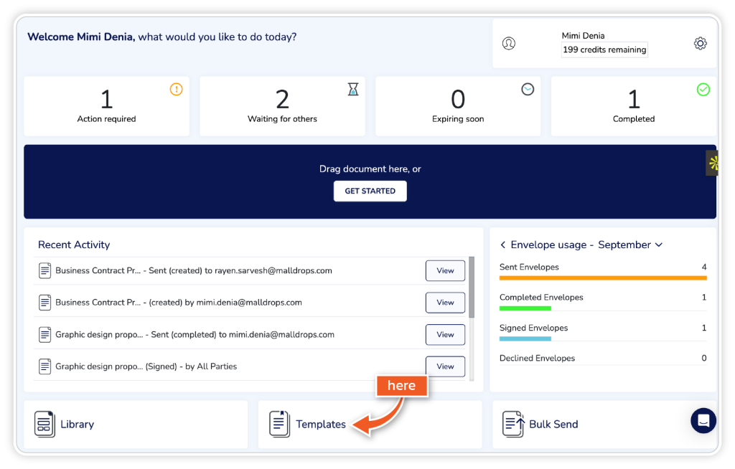
Task: View the Business Contract sent to rayen.sarvesh
Action: [445, 271]
